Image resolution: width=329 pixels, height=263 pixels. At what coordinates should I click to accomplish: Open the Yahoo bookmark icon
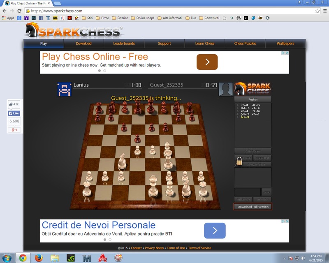26,18
